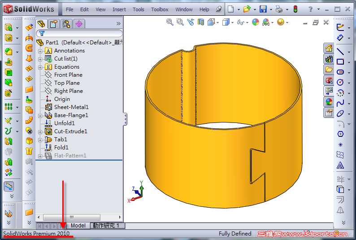The width and height of the screenshot is (356, 240).
Task: Open the File Explorer task pane icon
Action: coord(329,70)
